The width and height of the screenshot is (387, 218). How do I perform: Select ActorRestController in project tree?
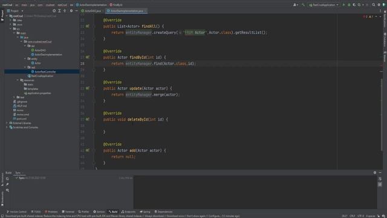click(x=44, y=71)
